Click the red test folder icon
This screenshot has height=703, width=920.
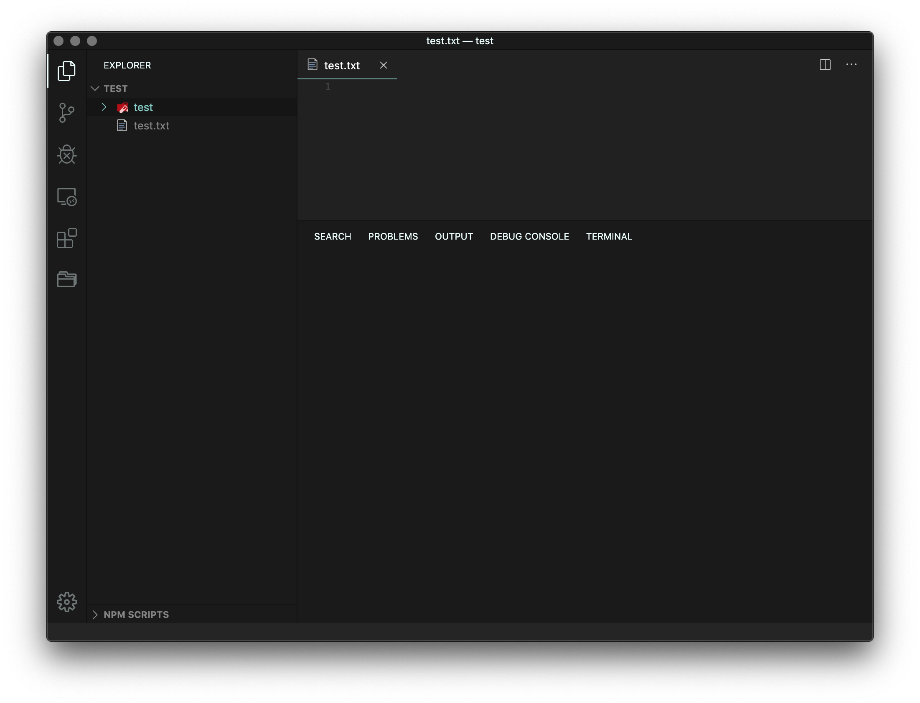[x=122, y=108]
